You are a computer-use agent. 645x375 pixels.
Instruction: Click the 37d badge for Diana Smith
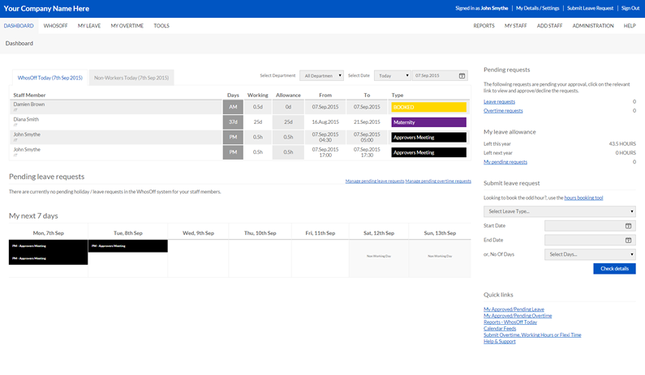point(233,121)
